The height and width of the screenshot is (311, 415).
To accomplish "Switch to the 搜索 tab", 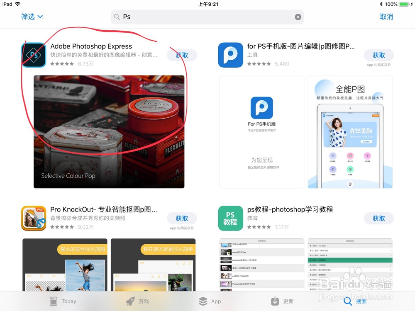I will pyautogui.click(x=355, y=301).
